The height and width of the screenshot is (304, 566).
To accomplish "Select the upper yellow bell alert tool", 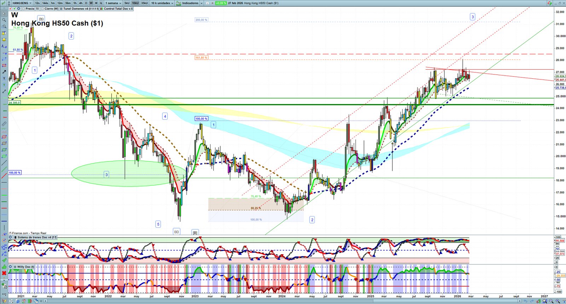I will [x=4, y=33].
